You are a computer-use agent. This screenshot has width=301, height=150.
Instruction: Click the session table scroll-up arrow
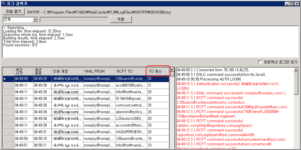(172, 69)
